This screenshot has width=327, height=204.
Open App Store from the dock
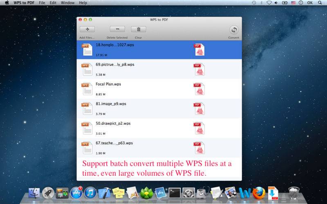pyautogui.click(x=76, y=193)
